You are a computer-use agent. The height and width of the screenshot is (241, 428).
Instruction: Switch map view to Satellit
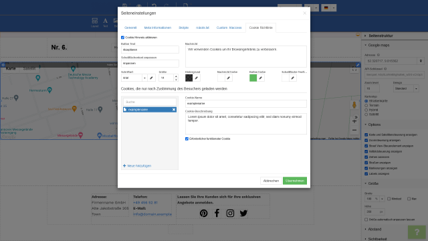tap(29, 68)
